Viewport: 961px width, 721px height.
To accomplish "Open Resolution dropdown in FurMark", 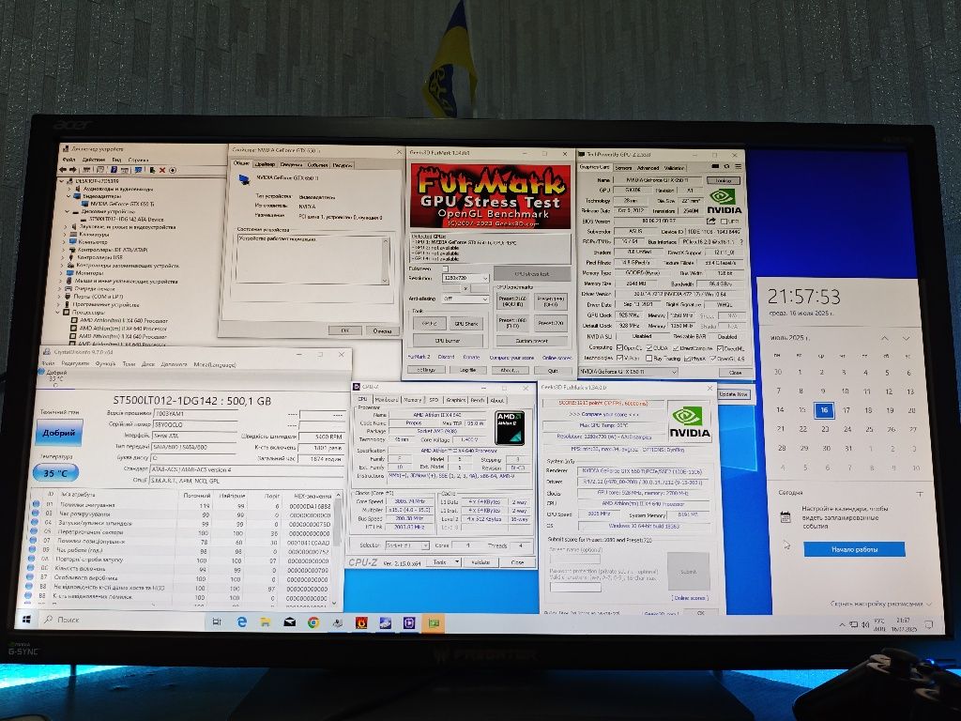I will tap(465, 278).
